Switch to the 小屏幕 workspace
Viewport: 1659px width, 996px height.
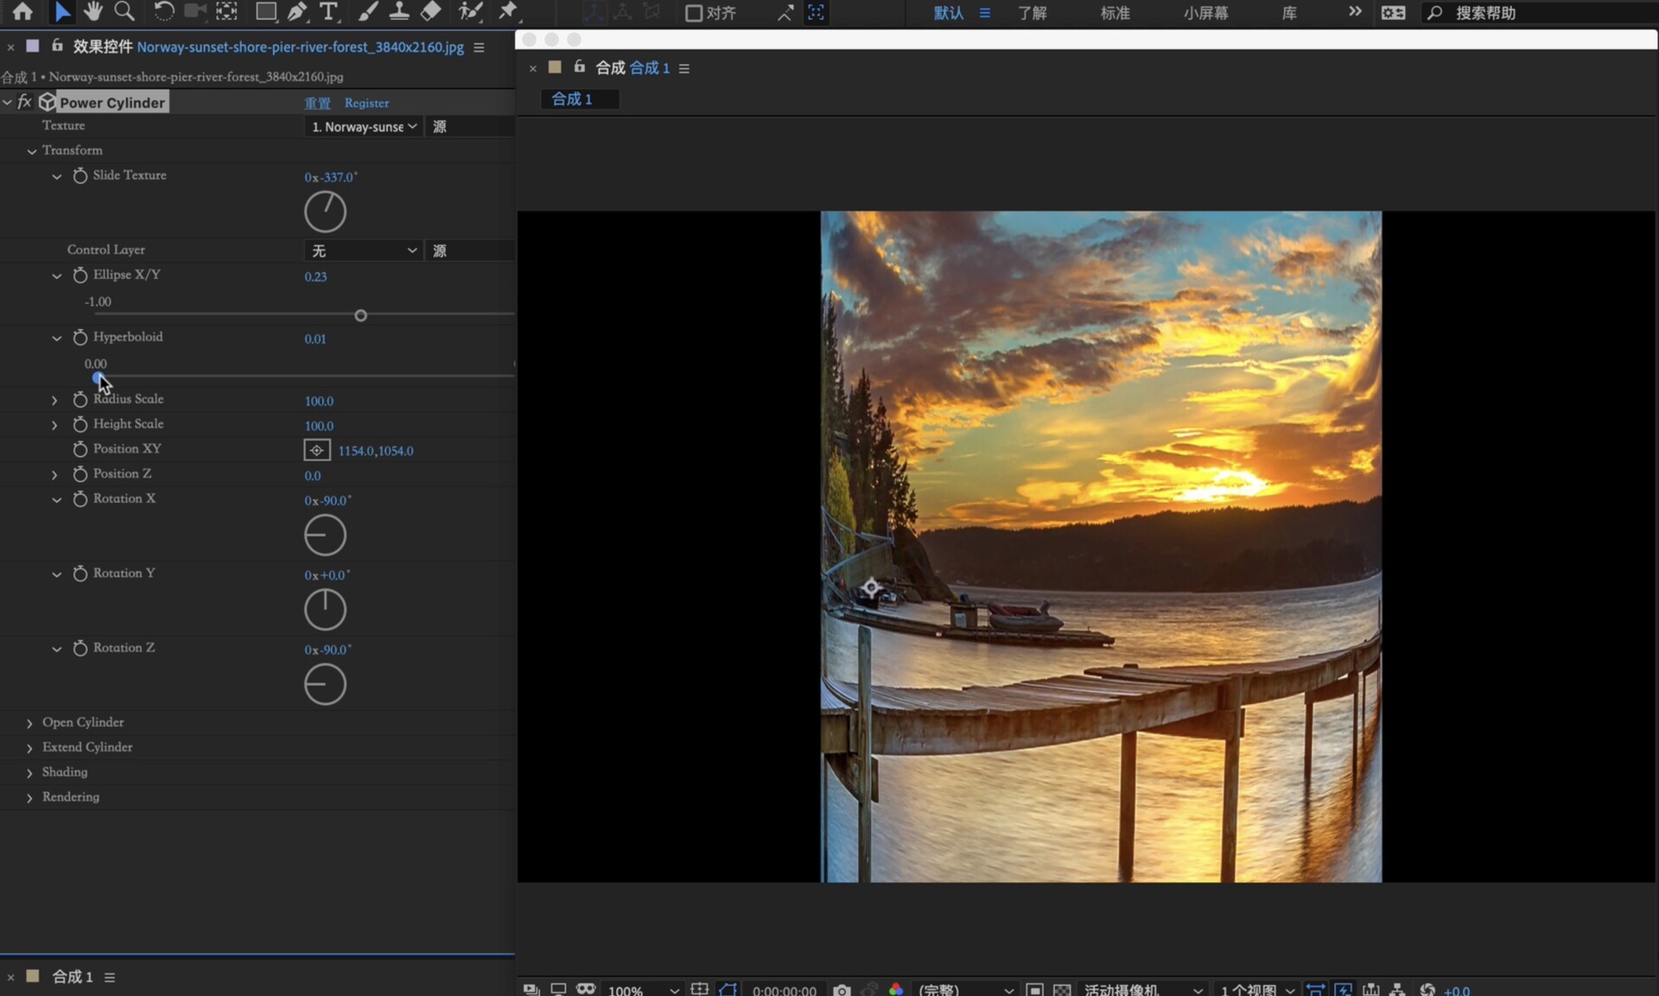coord(1205,13)
